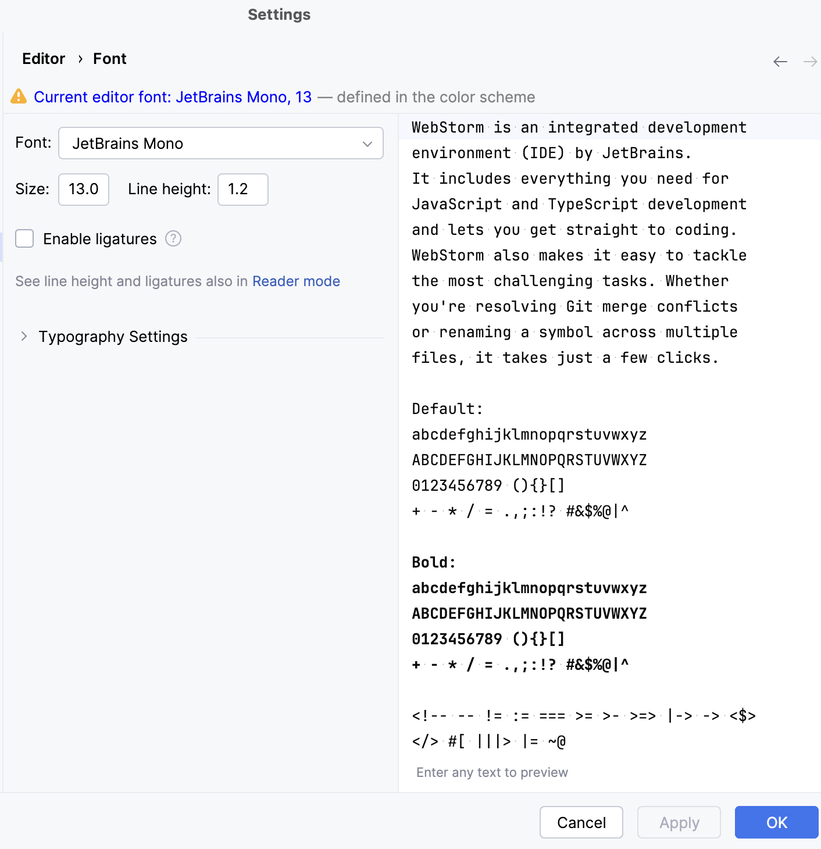The image size is (821, 849).
Task: Click the forward navigation arrow
Action: tap(809, 61)
